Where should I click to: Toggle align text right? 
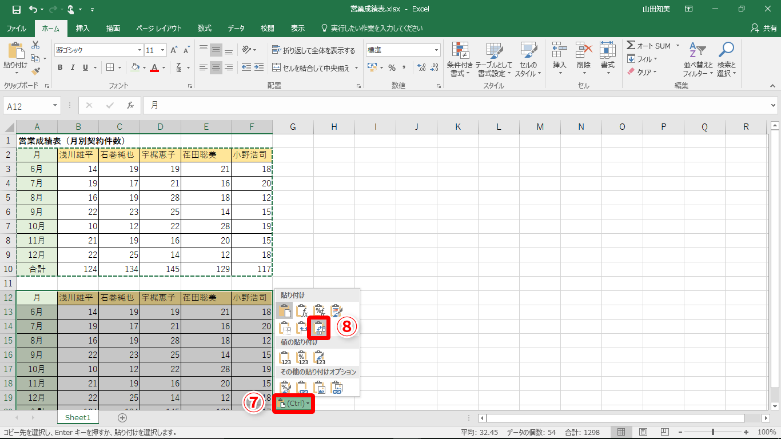click(x=229, y=67)
